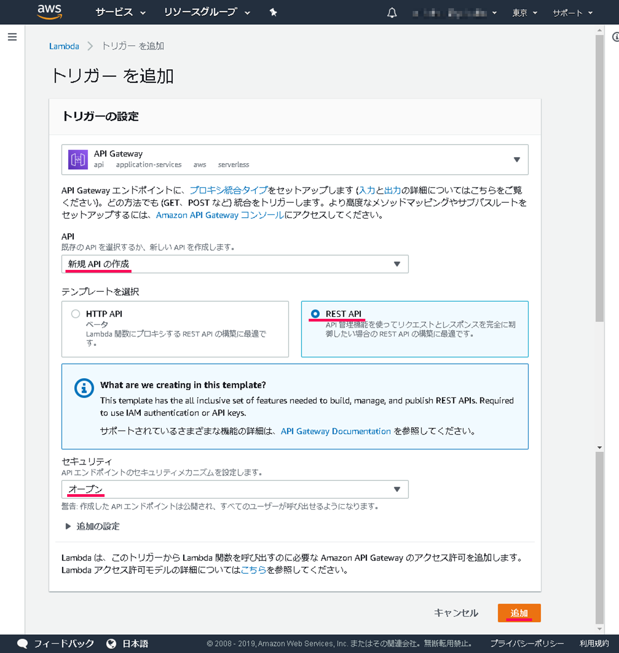
Task: Open プライバシーポリシー footer link
Action: click(x=527, y=644)
